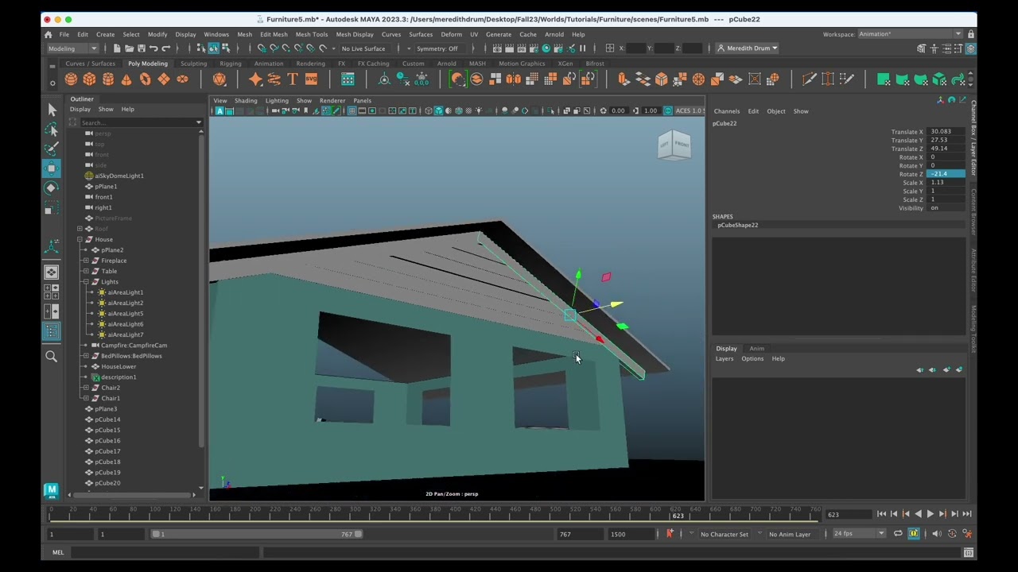
Task: Open Outliner Show menu
Action: tap(106, 110)
